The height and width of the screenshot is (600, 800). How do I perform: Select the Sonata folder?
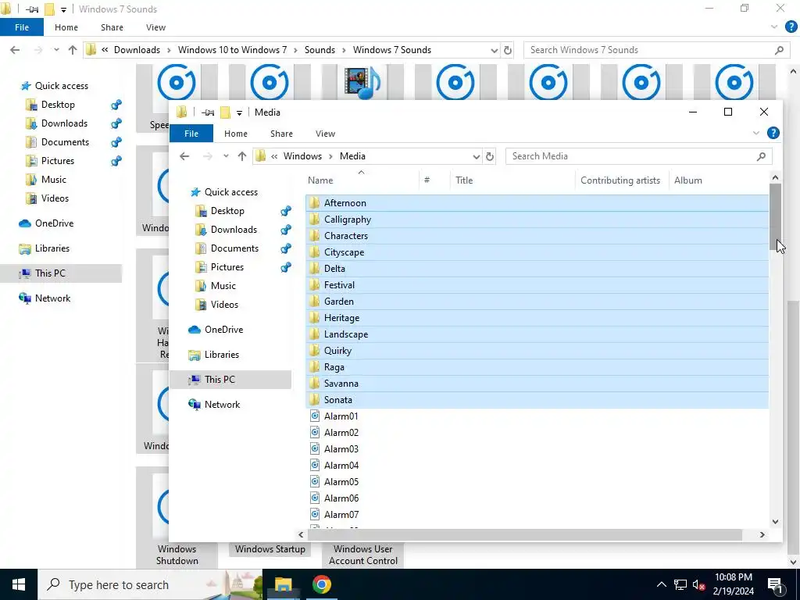point(537,399)
